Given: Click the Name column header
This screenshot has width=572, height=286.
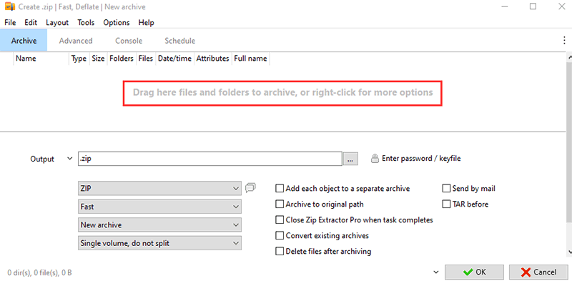Looking at the screenshot, I should [x=26, y=59].
